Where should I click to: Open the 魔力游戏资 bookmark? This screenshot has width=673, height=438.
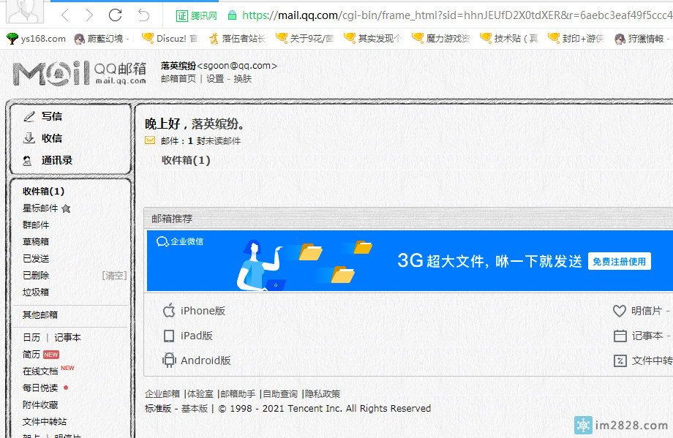pos(441,39)
